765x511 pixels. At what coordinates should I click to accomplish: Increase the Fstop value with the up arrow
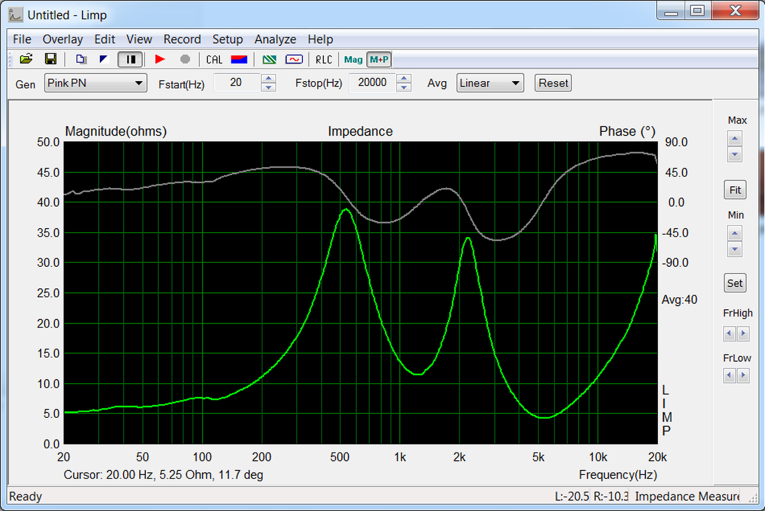[x=404, y=79]
